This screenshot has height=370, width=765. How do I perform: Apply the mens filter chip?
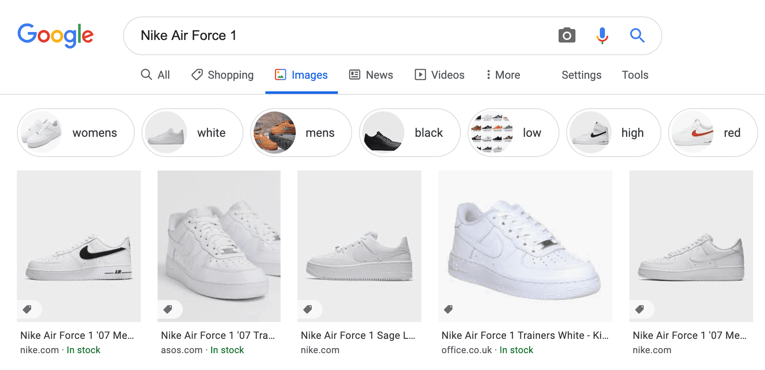[x=301, y=133]
